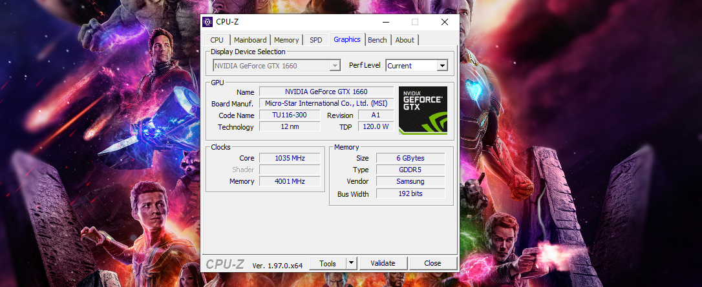Click the Current value in Perf Level

point(399,66)
